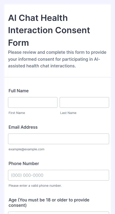The height and width of the screenshot is (214, 115).
Task: Click the First Name input box
Action: point(33,102)
